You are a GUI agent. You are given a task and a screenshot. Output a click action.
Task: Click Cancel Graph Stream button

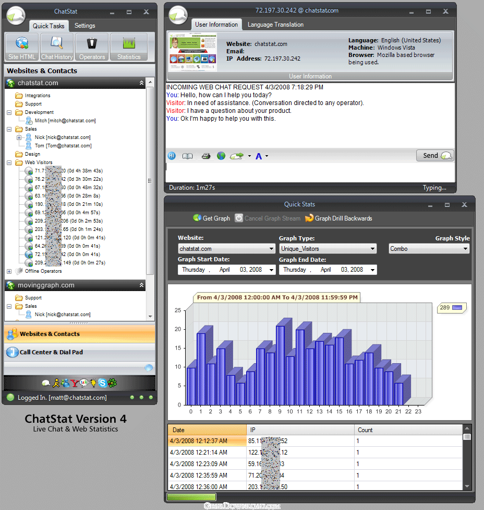[x=268, y=218]
